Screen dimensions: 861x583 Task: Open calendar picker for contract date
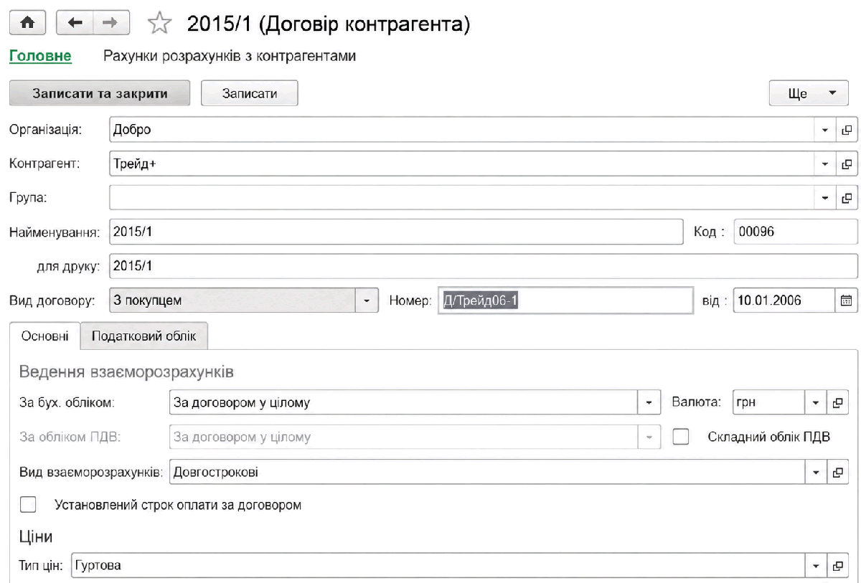tap(846, 301)
